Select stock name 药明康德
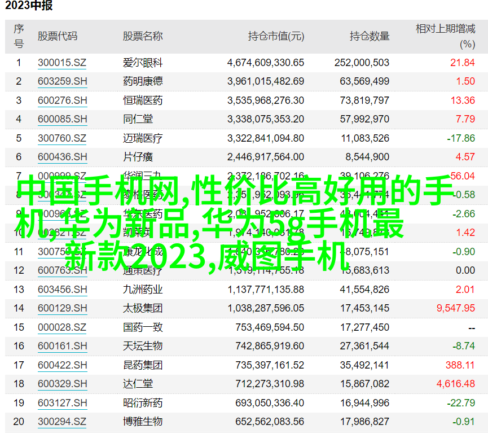 pyautogui.click(x=143, y=81)
